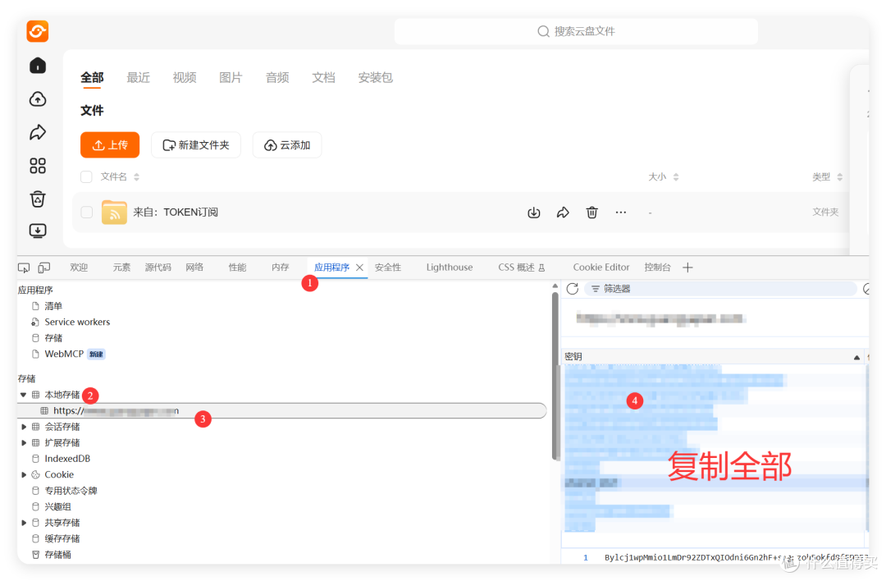Focus the 搜索云盘文件 search field
The width and height of the screenshot is (886, 581).
[x=576, y=32]
